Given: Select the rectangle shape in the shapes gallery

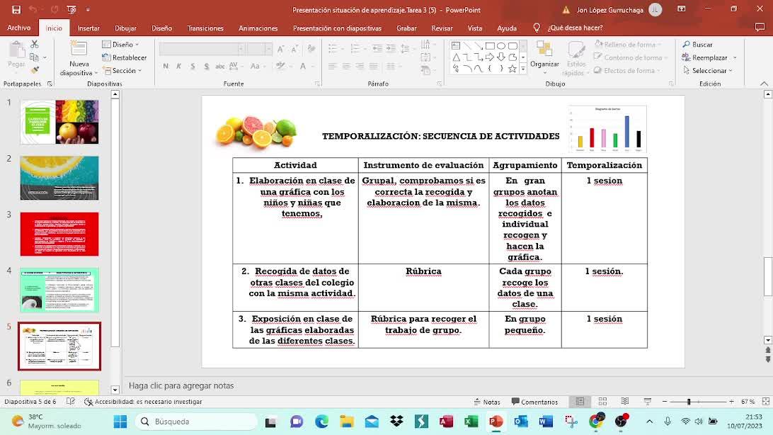Looking at the screenshot, I should point(490,46).
